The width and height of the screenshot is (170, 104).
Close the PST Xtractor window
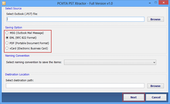point(164,3)
